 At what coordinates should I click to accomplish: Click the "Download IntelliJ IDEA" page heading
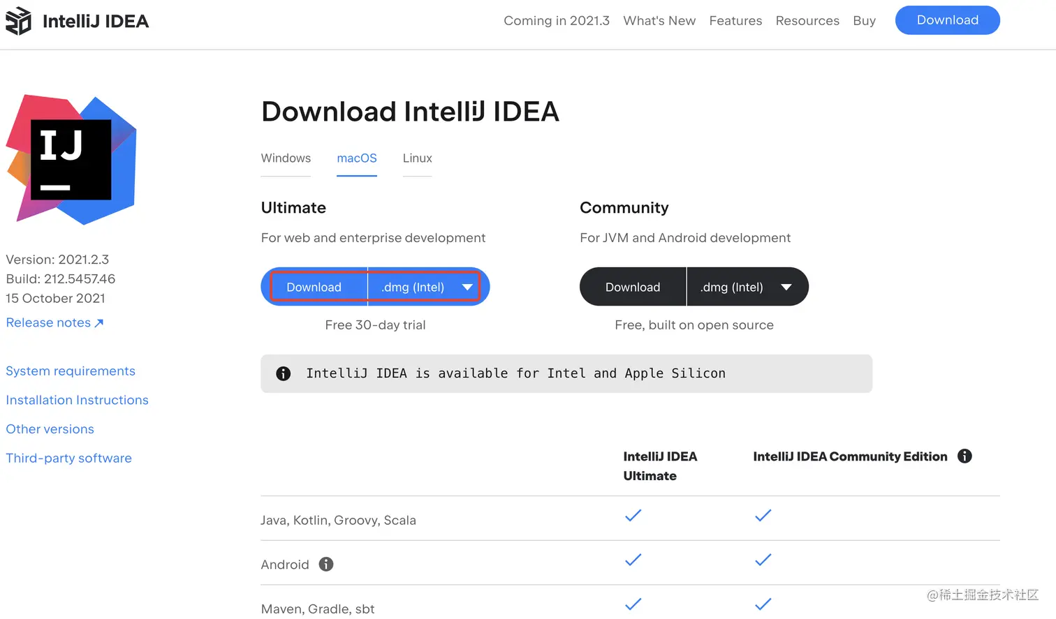410,112
